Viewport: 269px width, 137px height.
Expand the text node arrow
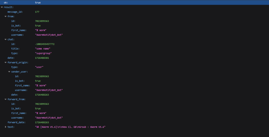point(6,127)
